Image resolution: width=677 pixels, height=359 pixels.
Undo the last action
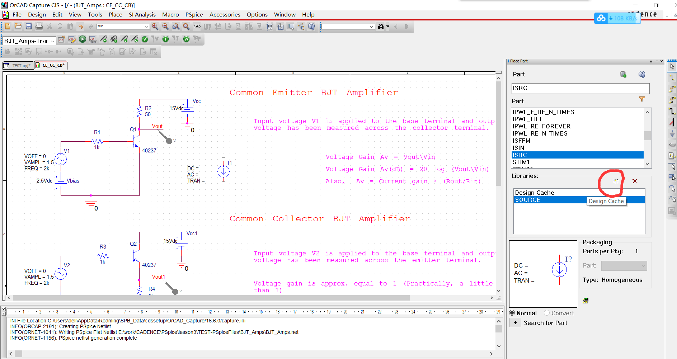(x=81, y=27)
